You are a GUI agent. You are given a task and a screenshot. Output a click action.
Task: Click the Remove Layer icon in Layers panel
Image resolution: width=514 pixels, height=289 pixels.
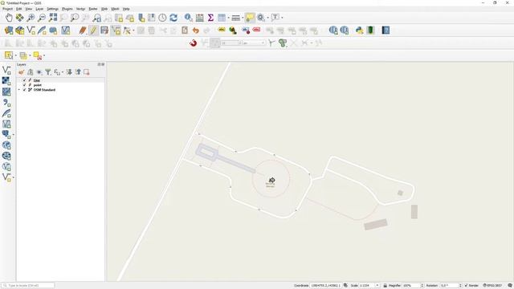point(87,72)
